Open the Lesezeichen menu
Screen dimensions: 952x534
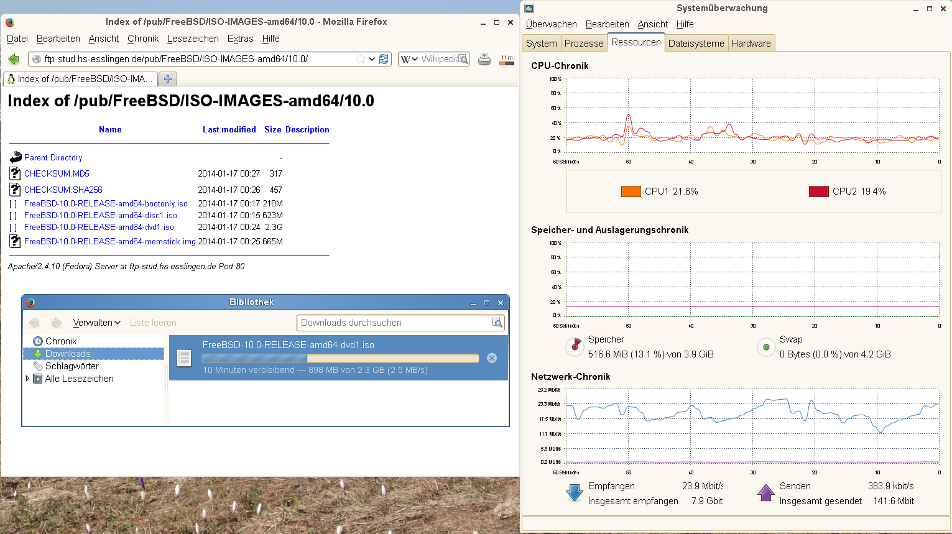193,39
